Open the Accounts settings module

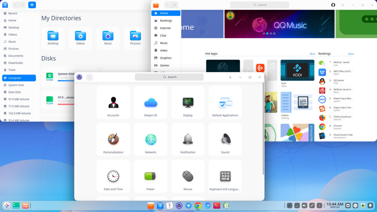[113, 102]
